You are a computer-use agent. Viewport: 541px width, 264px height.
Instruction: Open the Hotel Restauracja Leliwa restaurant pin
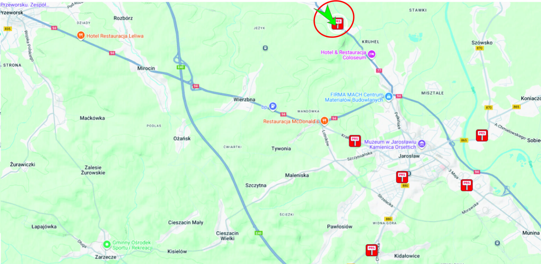pos(81,36)
